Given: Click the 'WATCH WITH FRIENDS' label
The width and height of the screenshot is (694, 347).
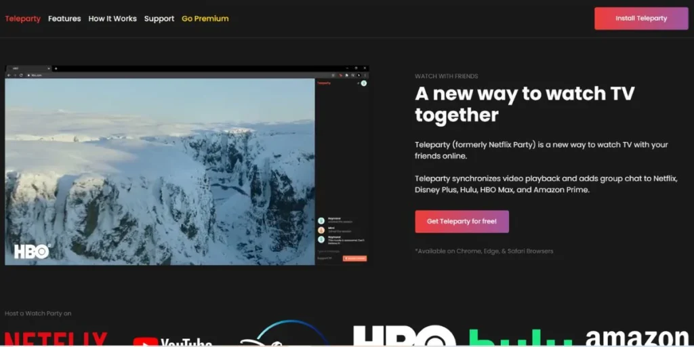Looking at the screenshot, I should (x=446, y=76).
